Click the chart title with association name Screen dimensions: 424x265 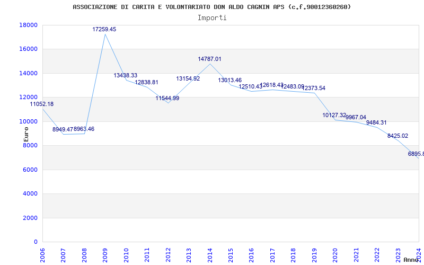tap(212, 7)
